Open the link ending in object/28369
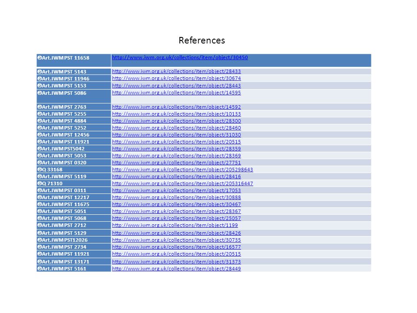 click(x=176, y=156)
